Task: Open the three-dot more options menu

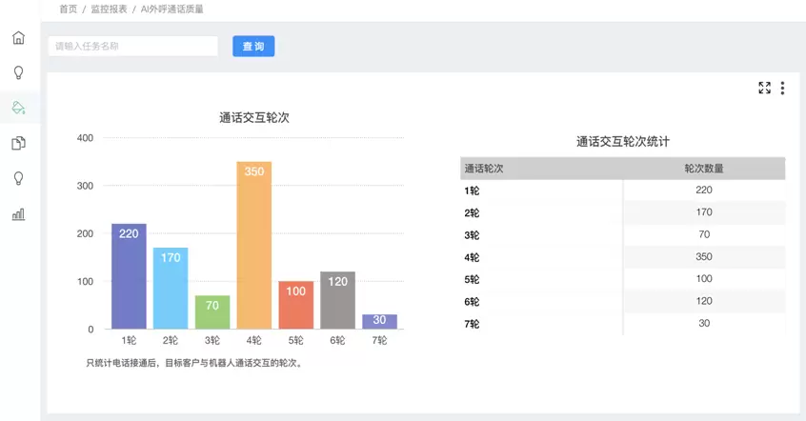Action: click(x=782, y=88)
